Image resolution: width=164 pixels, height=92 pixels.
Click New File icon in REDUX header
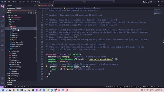pyautogui.click(x=28, y=13)
